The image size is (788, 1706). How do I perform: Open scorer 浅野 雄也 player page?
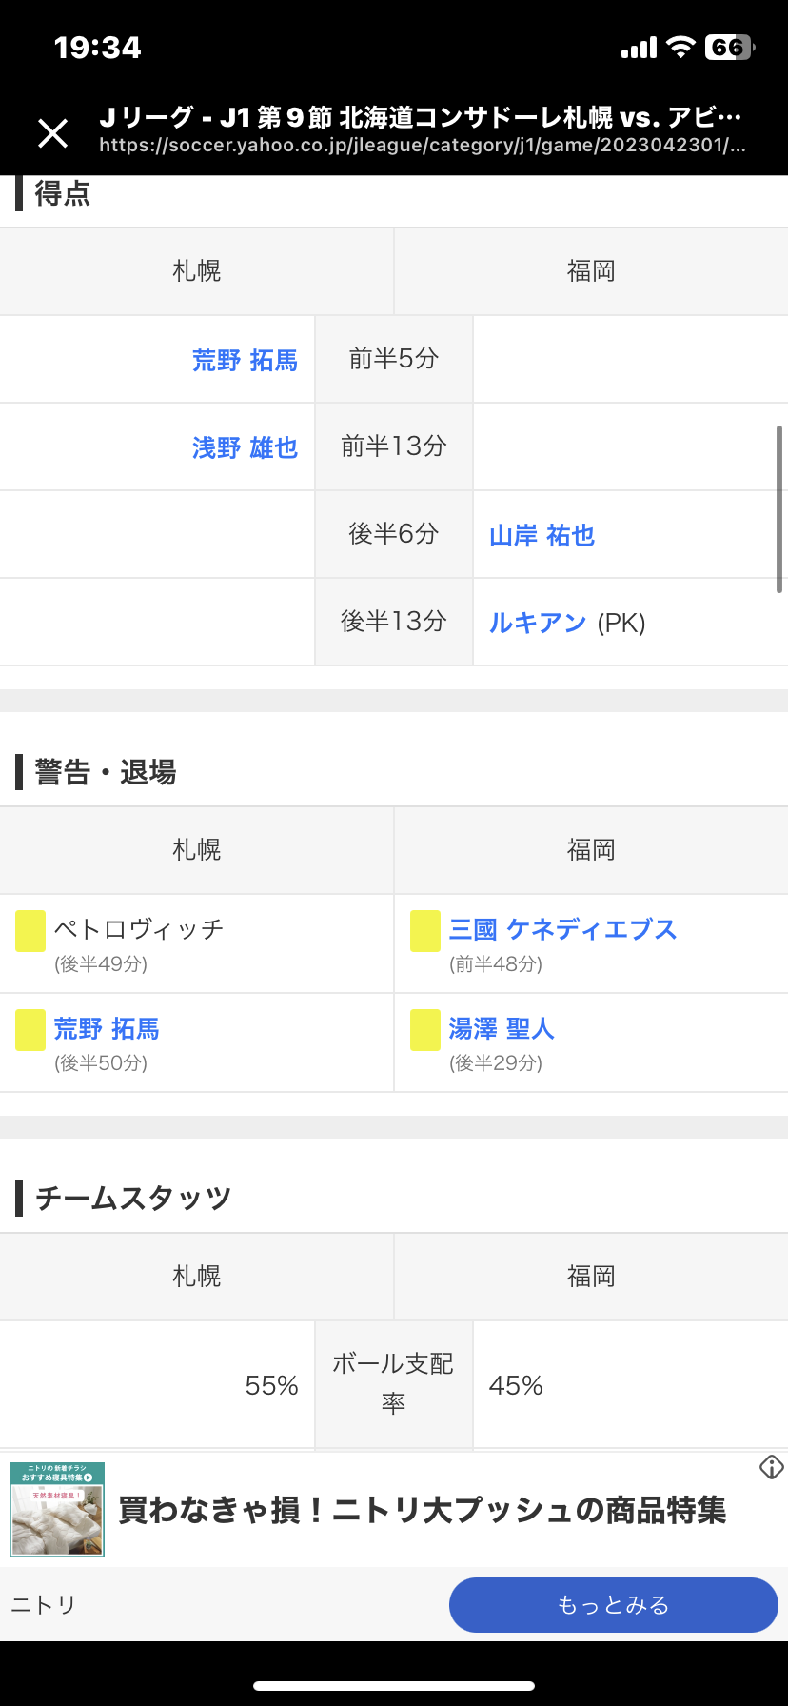pyautogui.click(x=245, y=448)
